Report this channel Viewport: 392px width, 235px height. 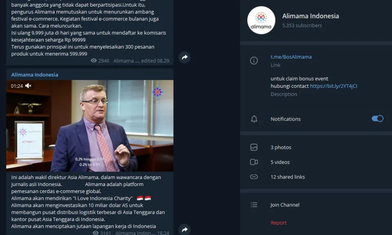(278, 223)
